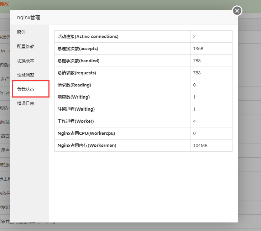Select the 切换版本 tab
This screenshot has width=261, height=231.
point(26,61)
